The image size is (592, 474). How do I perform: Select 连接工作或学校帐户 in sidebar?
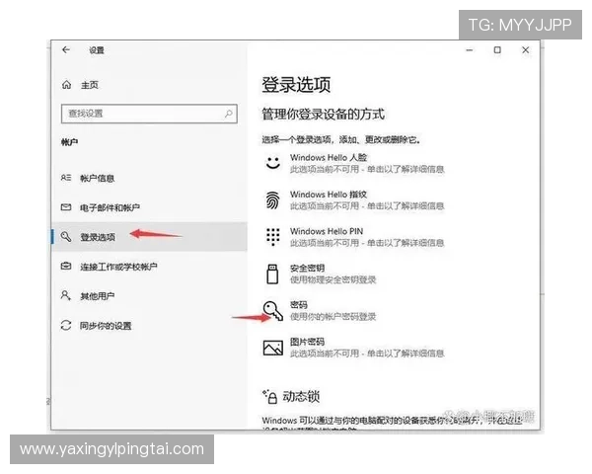tap(118, 267)
